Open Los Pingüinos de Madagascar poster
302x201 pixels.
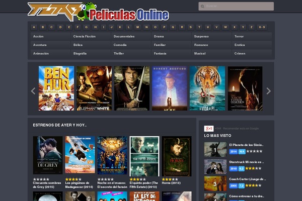tap(80, 155)
